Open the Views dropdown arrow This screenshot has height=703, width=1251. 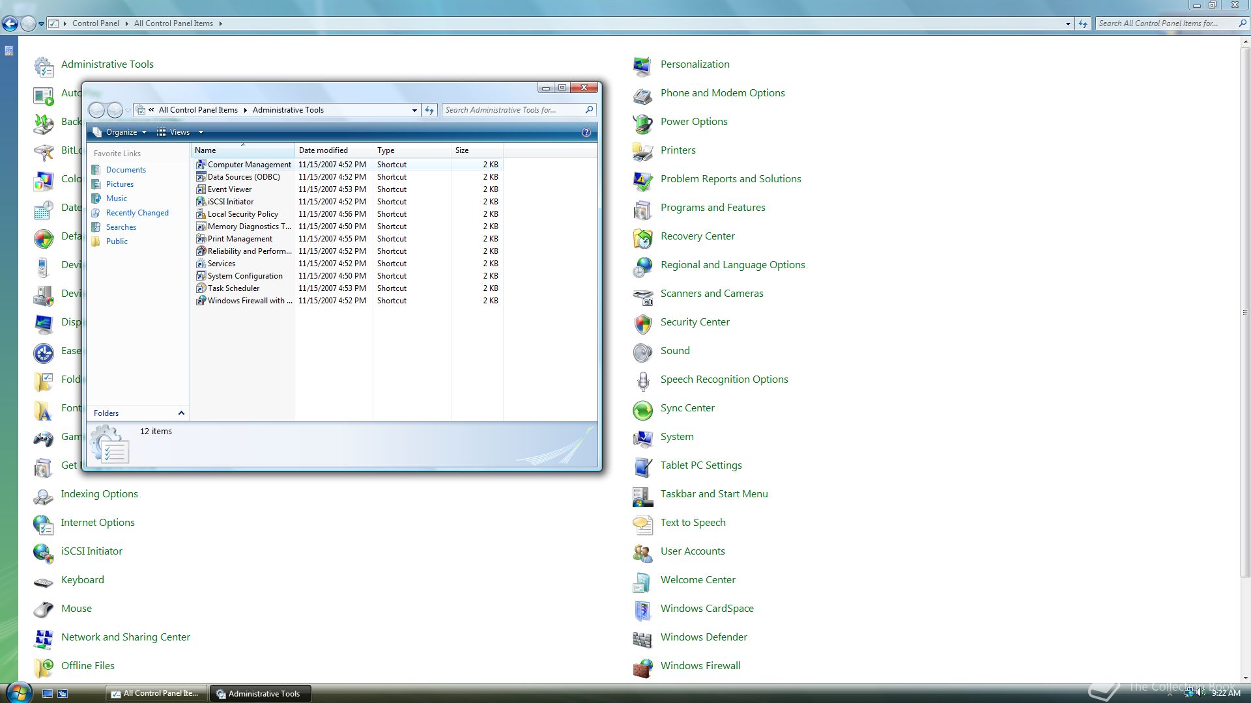[201, 132]
